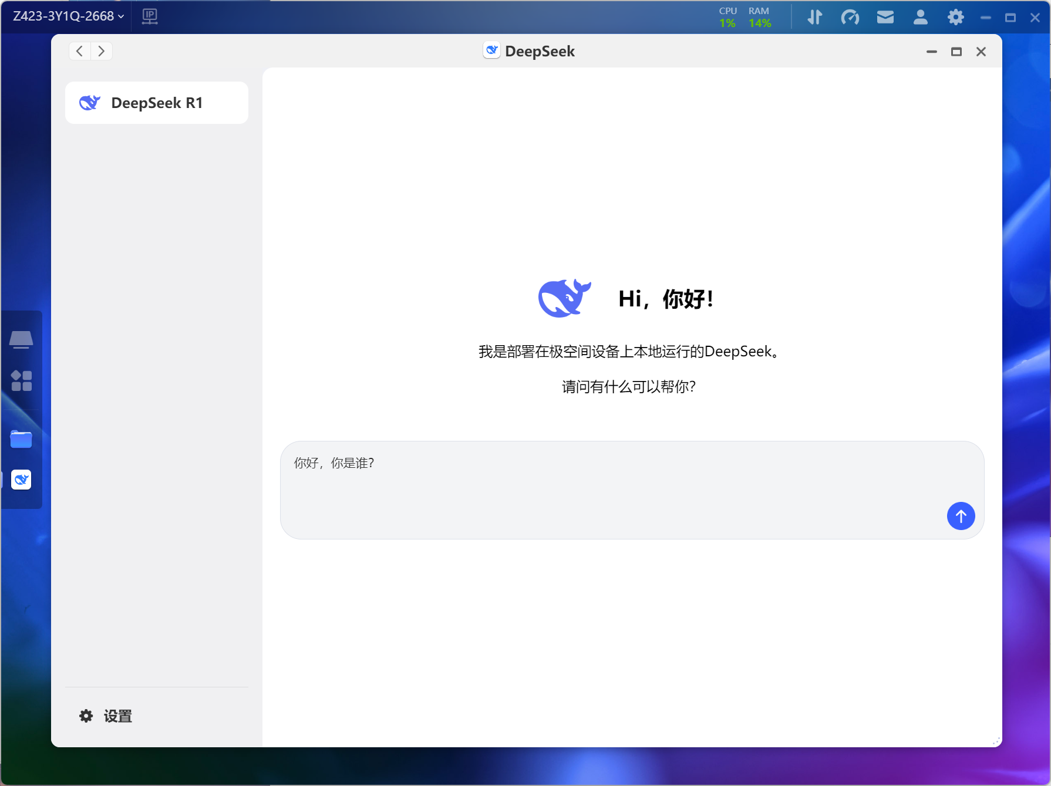Open the app grid icon in left dock
1051x786 pixels.
21,380
